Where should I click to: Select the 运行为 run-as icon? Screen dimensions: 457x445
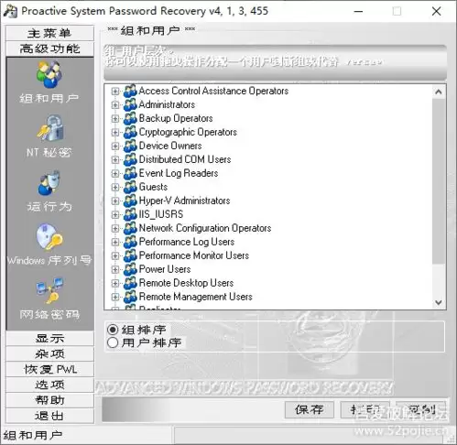point(49,182)
